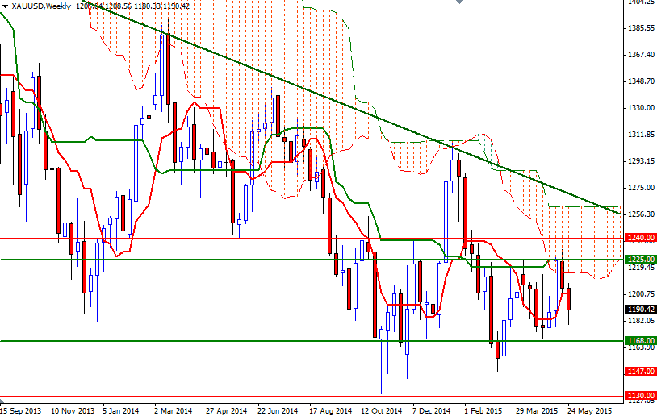
Task: Click the 12 Oct 2014 date label
Action: pos(381,410)
